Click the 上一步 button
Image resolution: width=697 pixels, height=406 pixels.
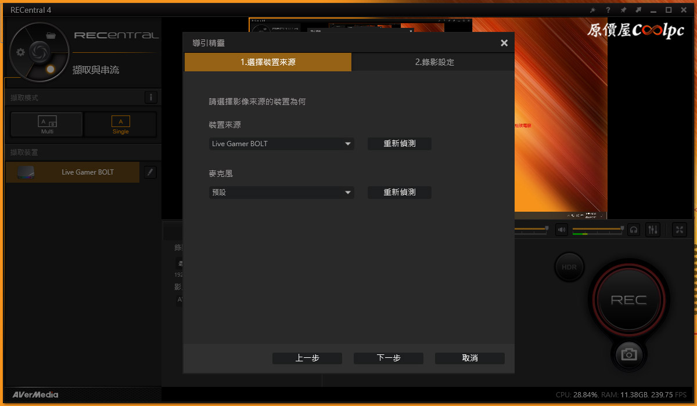[x=307, y=358]
